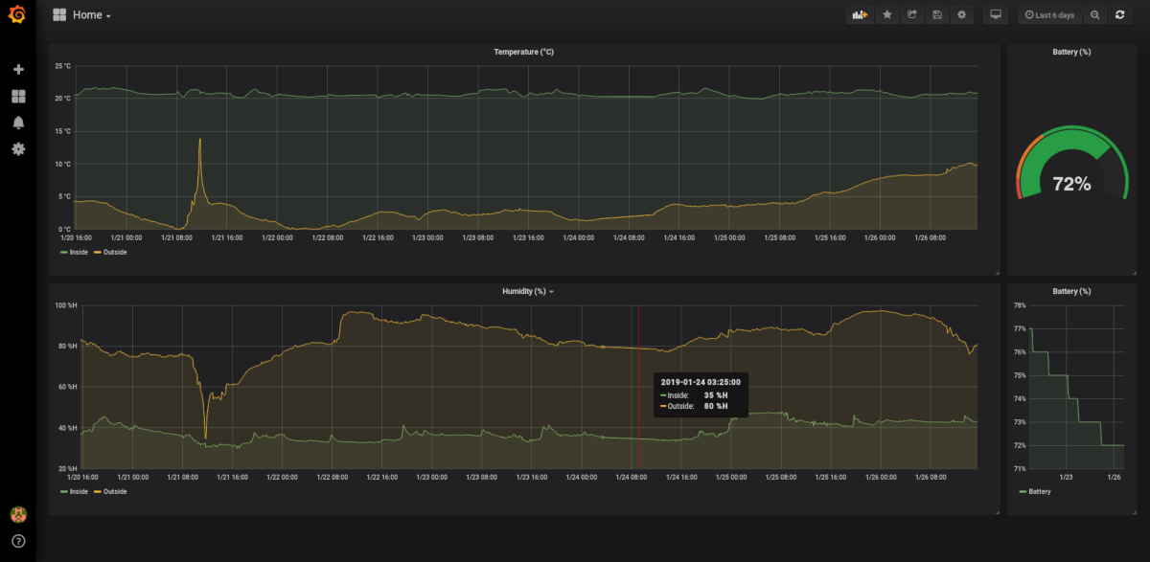The image size is (1150, 562).
Task: Click 1/26 08:00 label on the Humidity axis
Action: pos(931,477)
